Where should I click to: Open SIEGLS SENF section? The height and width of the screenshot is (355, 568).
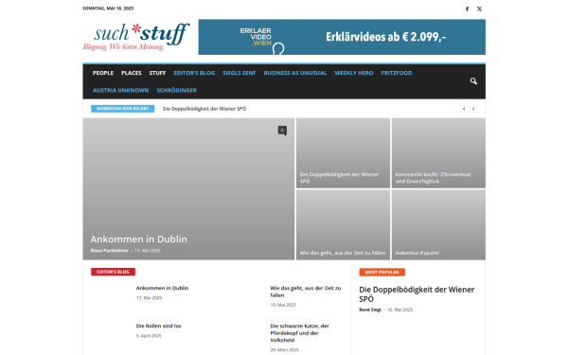click(240, 73)
